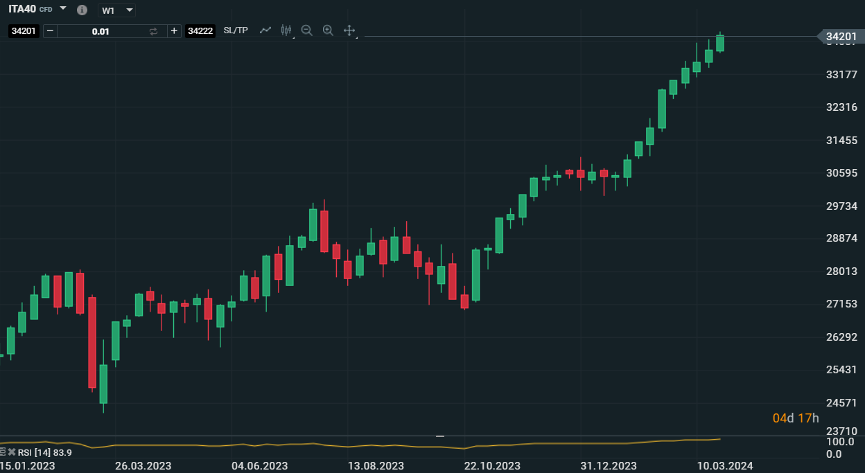Click the 13.08.2023 date label
865x473 pixels.
[376, 466]
